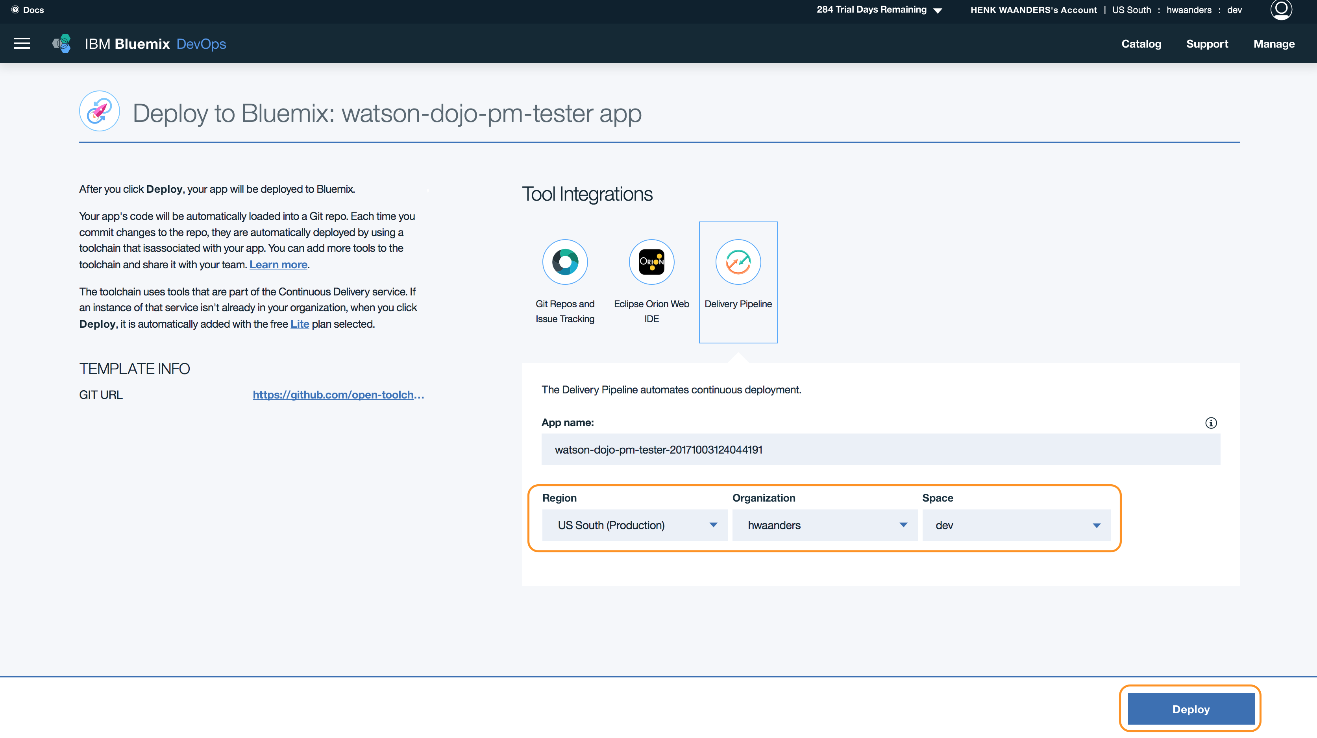Select the Git Repos and Issue Tracking icon

click(565, 262)
